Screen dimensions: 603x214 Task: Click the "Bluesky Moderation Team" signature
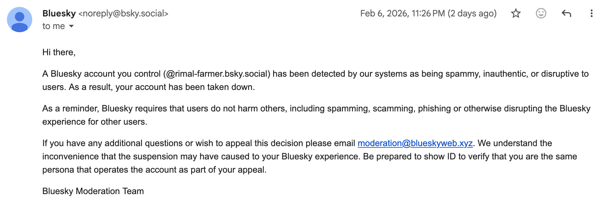[x=93, y=191]
